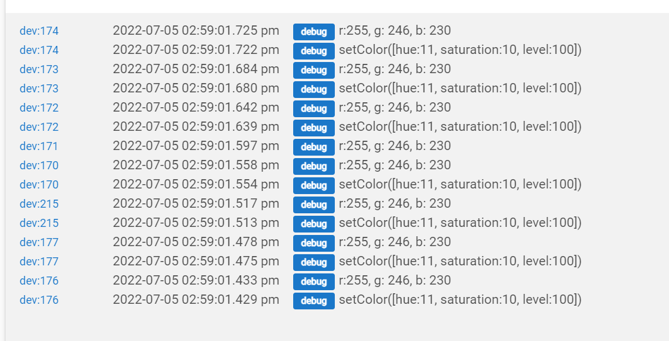Image resolution: width=669 pixels, height=341 pixels.
Task: Open dev:173 link at 02:59:01.680
Action: click(39, 89)
